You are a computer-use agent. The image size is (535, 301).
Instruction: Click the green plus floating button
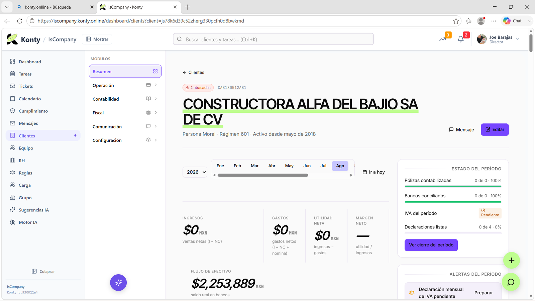click(x=511, y=260)
